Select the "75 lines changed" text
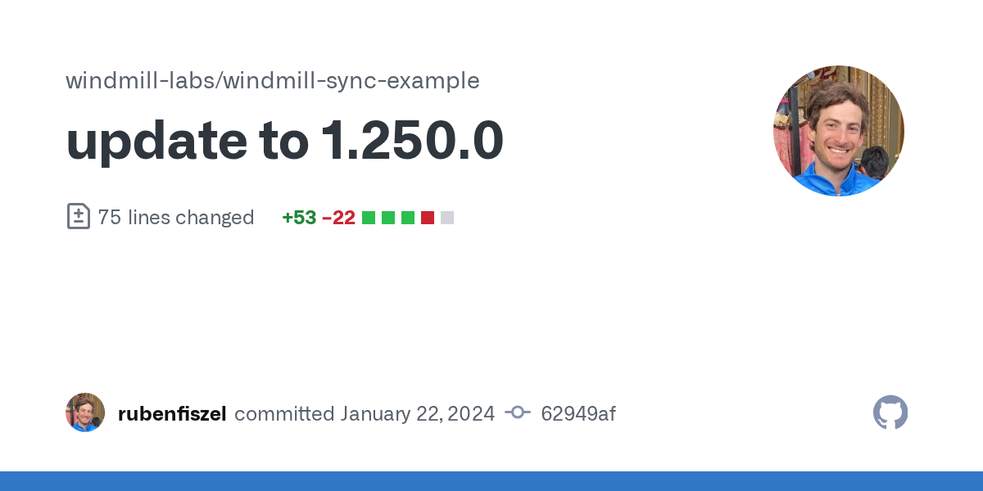Viewport: 983px width, 491px height. point(175,218)
